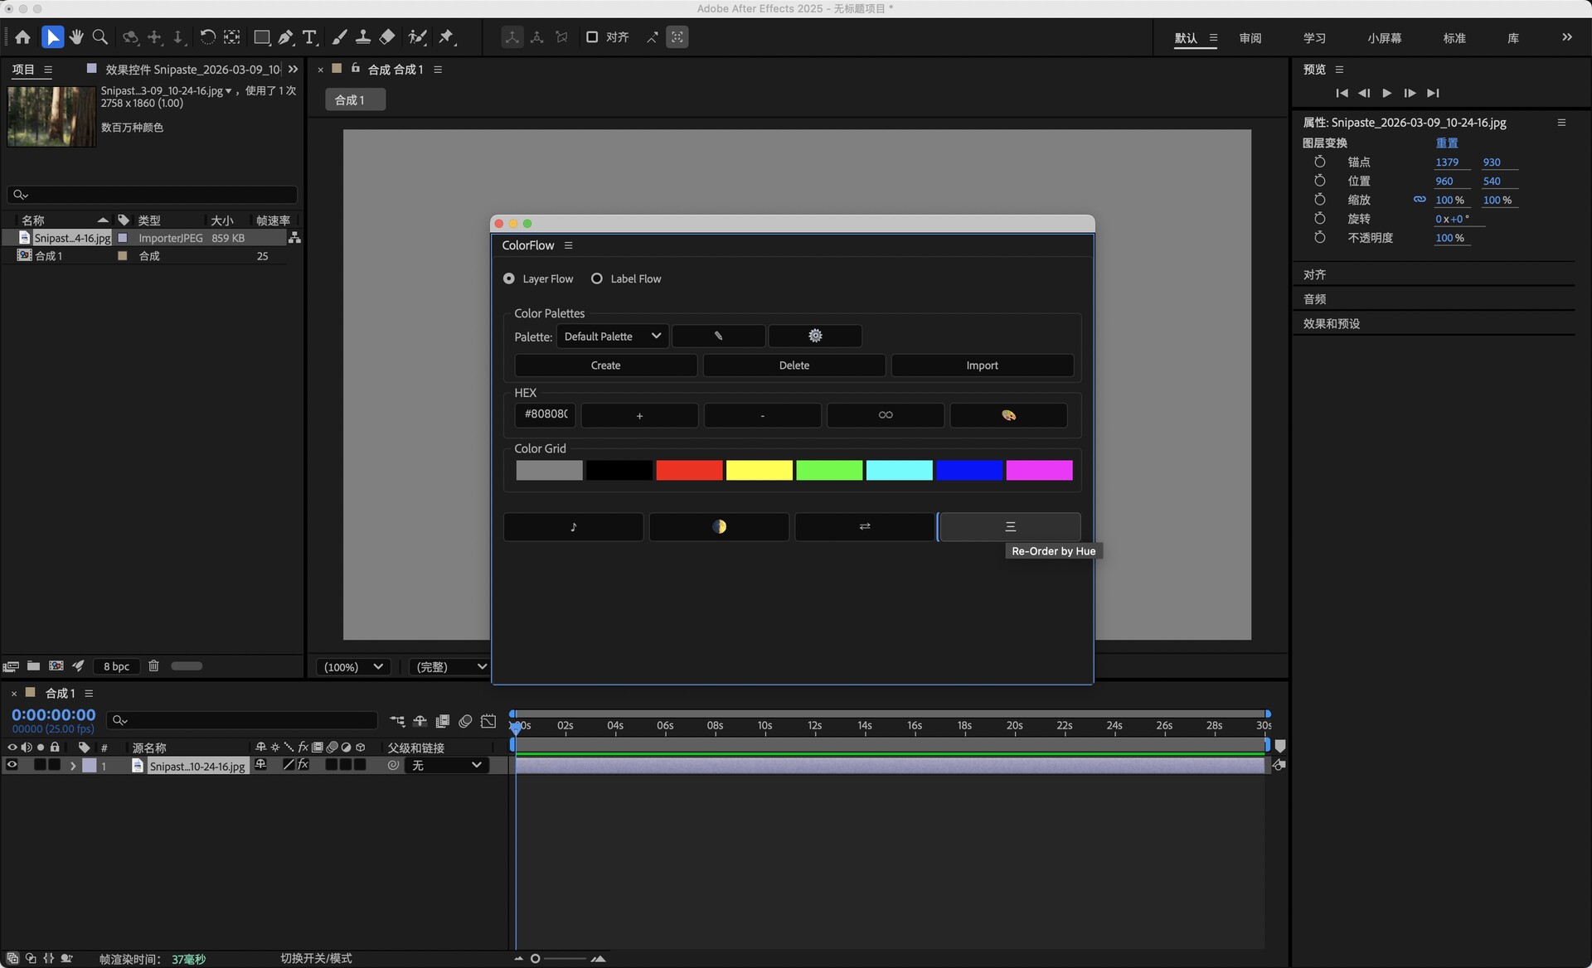Switch to the 学习 workspace tab
1592x968 pixels.
click(x=1314, y=38)
